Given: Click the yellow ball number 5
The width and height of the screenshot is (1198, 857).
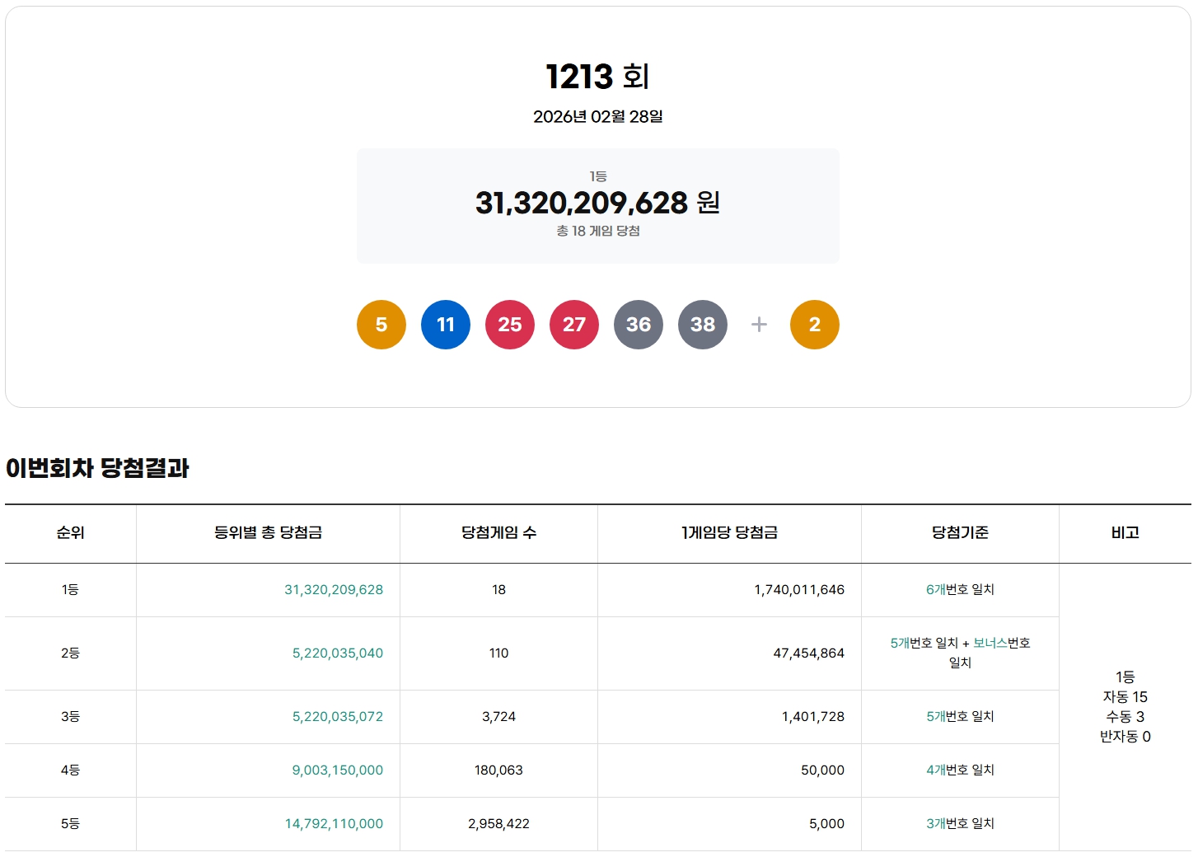Looking at the screenshot, I should click(381, 325).
